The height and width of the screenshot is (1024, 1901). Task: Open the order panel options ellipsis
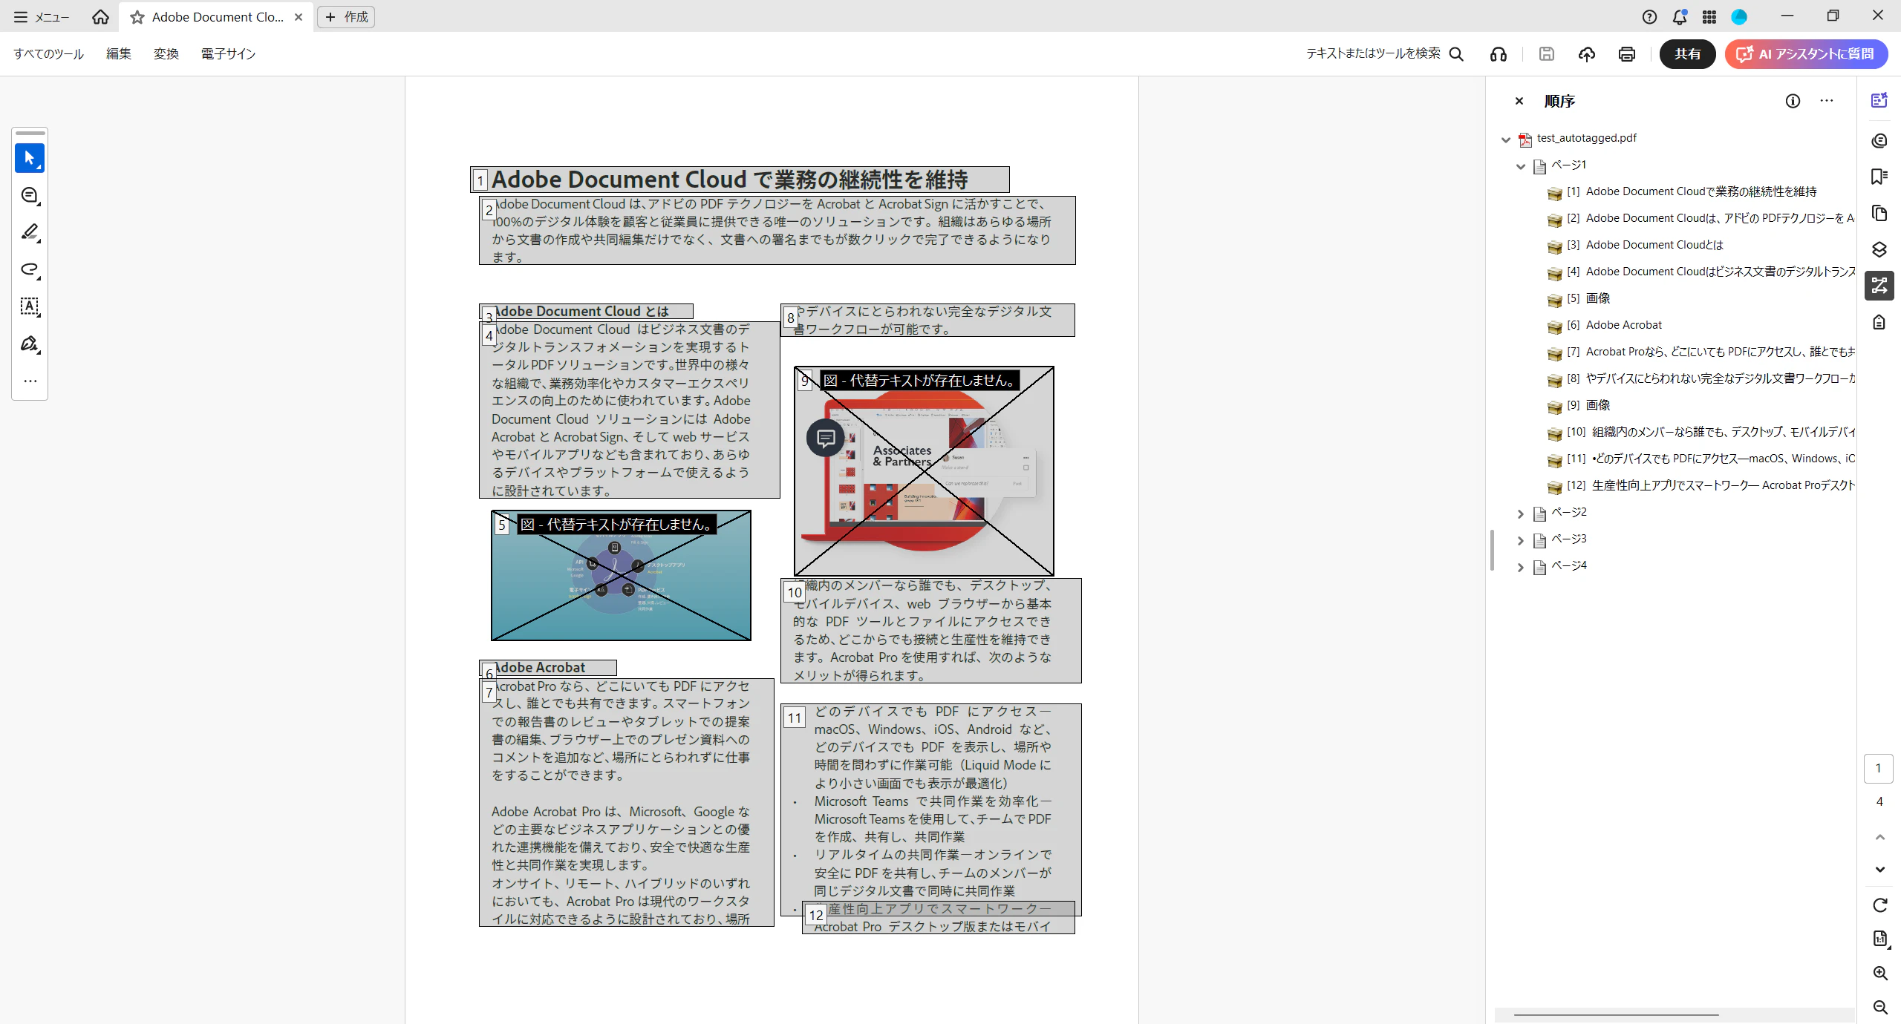coord(1827,101)
